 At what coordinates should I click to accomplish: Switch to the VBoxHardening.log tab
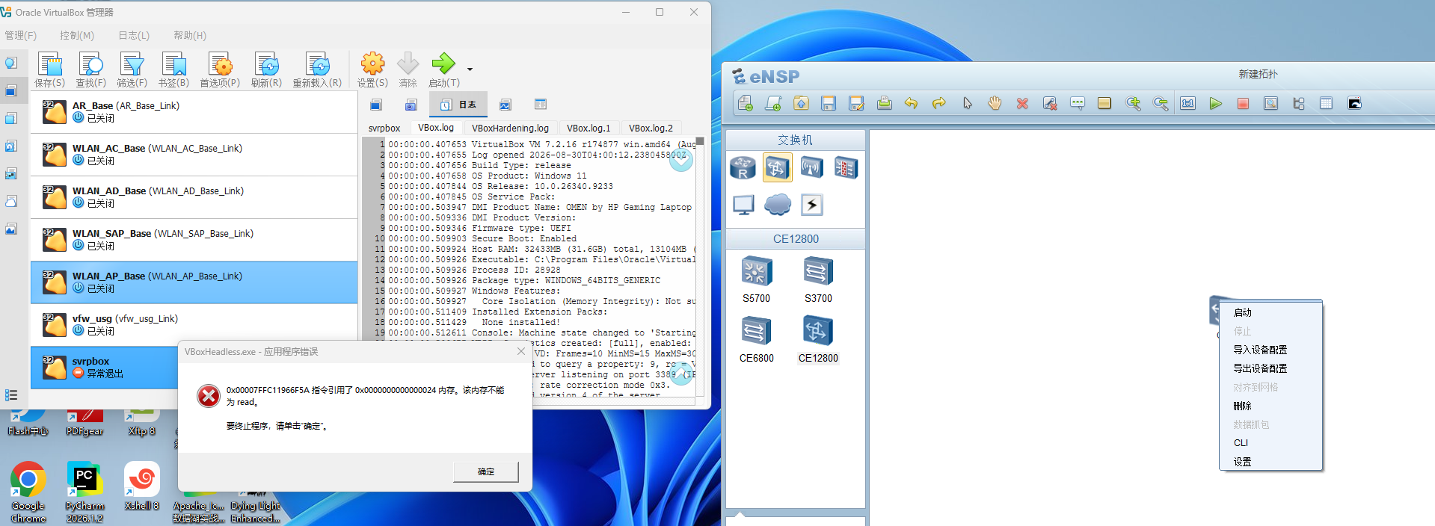510,128
